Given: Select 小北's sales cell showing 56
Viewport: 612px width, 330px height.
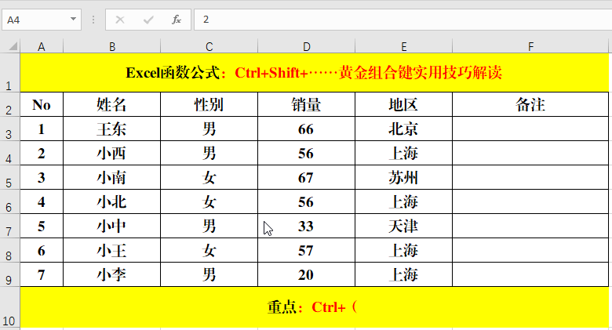Looking at the screenshot, I should pyautogui.click(x=306, y=201).
